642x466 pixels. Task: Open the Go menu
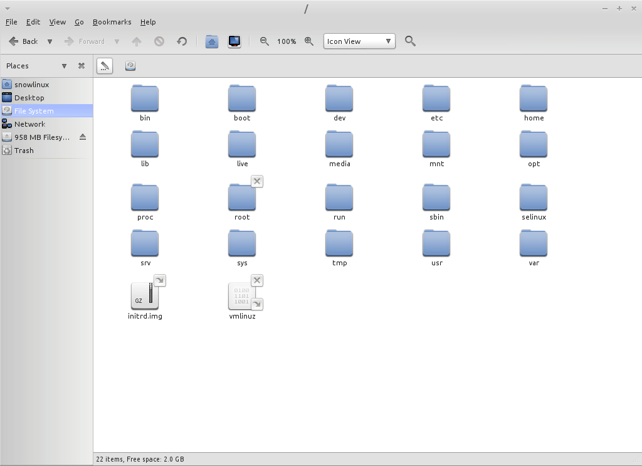click(x=79, y=22)
